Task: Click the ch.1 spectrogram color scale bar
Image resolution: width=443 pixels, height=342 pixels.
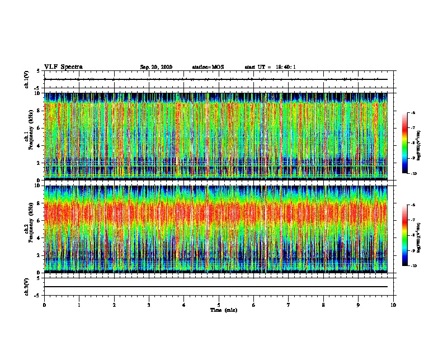Action: 405,143
